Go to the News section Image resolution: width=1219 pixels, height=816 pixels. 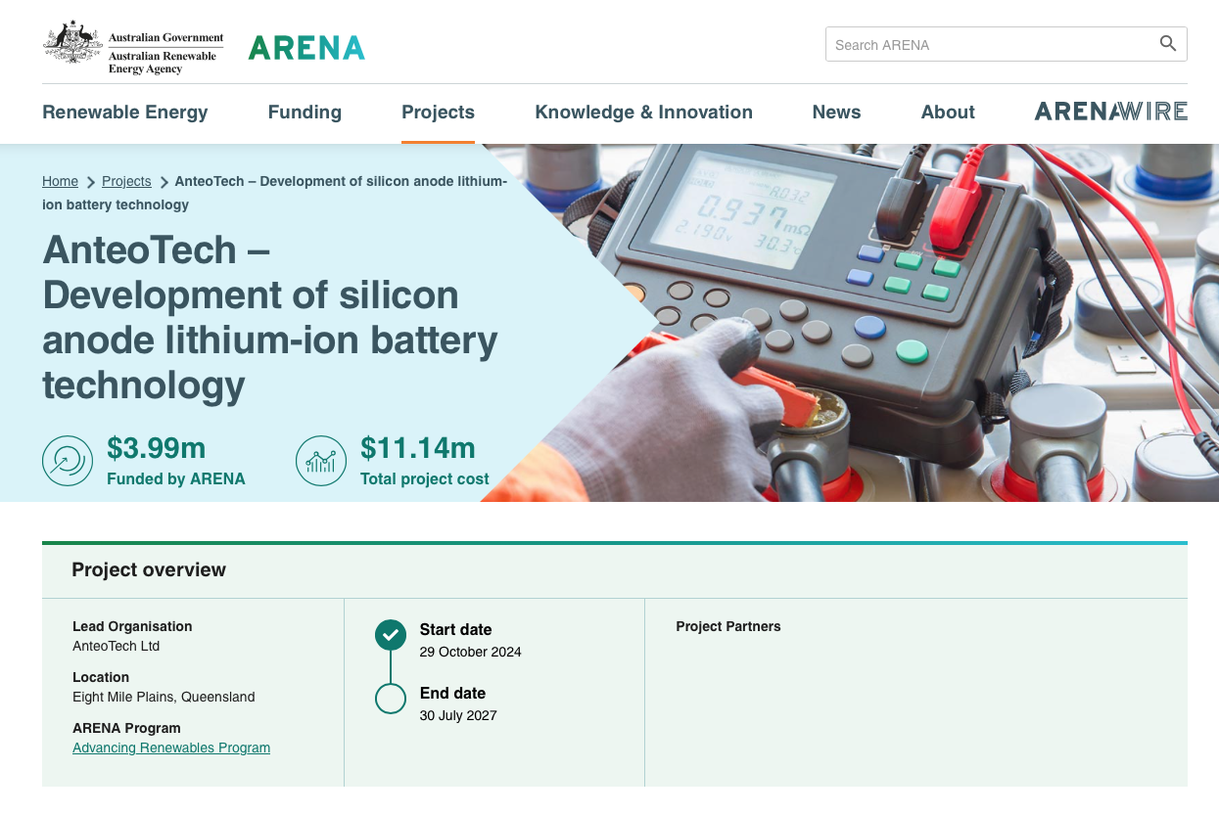(x=836, y=113)
